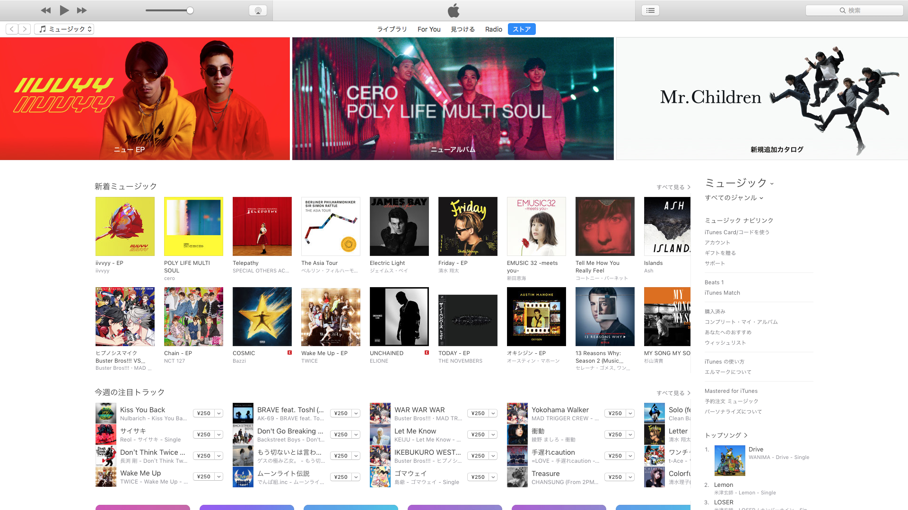Viewport: 908px width, 510px height.
Task: Switch to the 見つける tab
Action: point(463,29)
